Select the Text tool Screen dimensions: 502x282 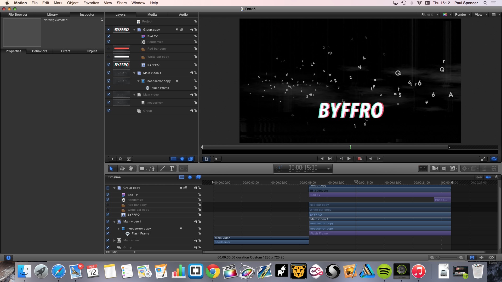(x=172, y=169)
